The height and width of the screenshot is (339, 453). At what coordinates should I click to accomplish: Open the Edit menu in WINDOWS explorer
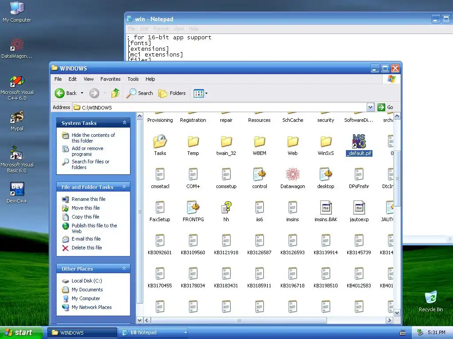73,79
